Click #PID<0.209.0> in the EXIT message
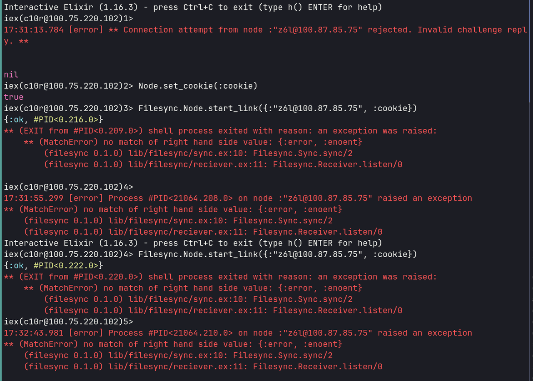 [x=107, y=131]
